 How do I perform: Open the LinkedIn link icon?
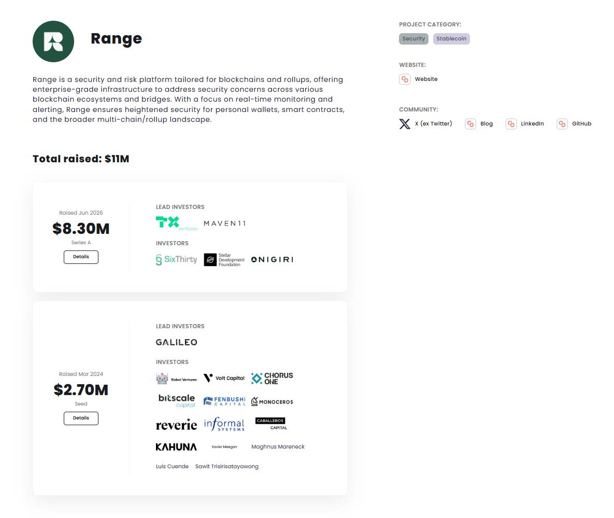click(511, 124)
